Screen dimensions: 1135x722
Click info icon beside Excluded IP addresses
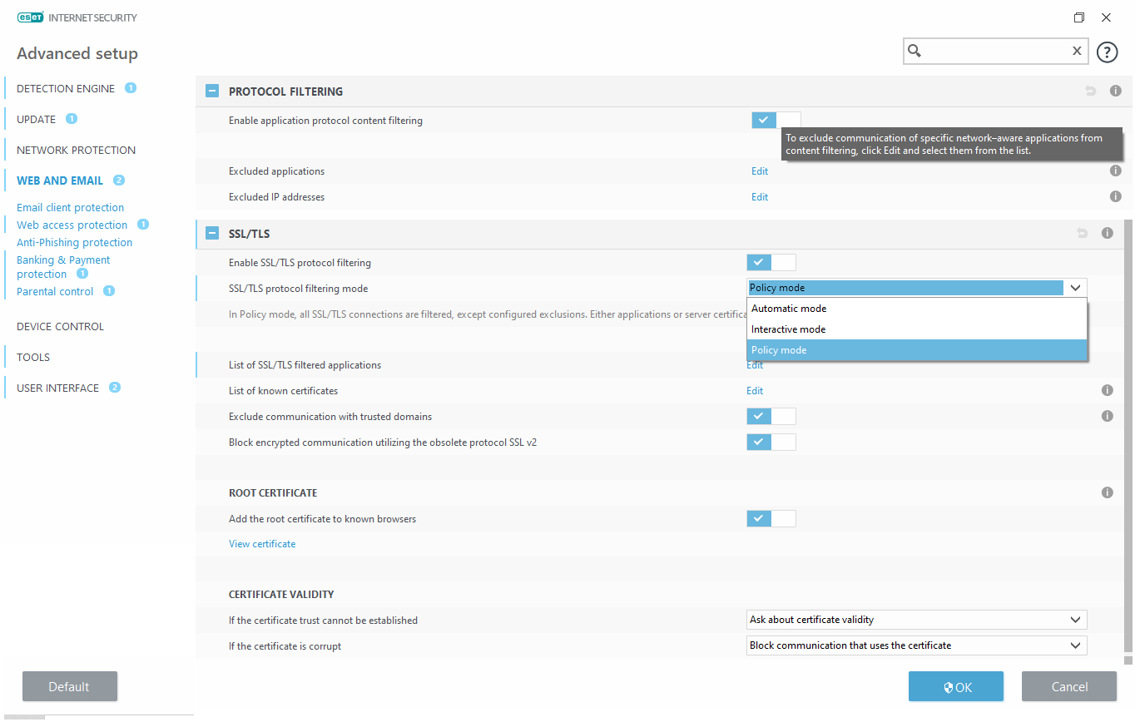[1116, 197]
